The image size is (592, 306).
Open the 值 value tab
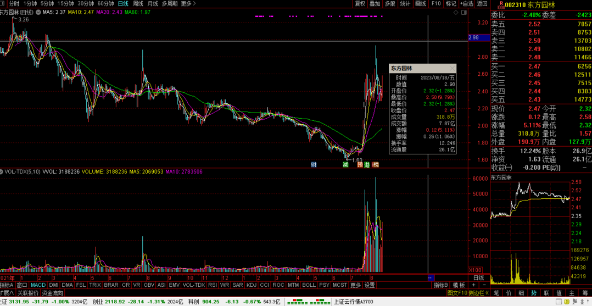559,293
